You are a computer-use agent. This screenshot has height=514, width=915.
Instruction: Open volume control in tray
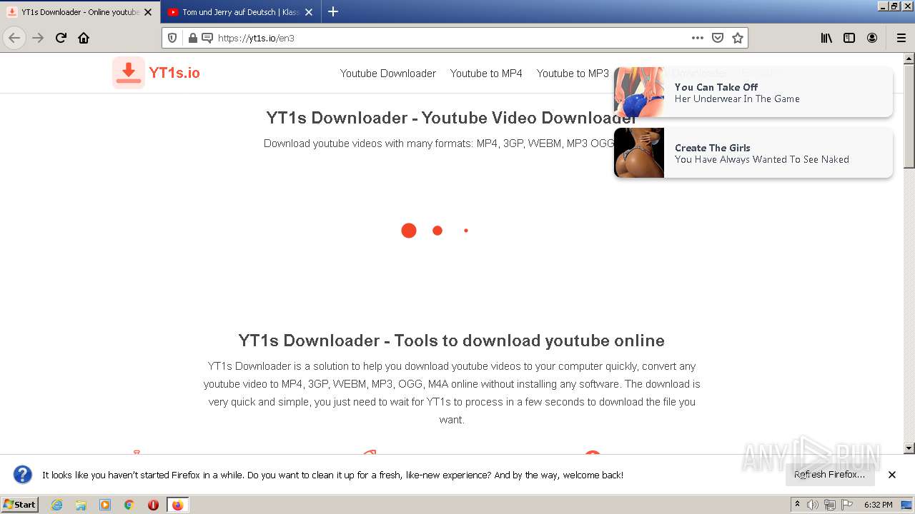[813, 505]
